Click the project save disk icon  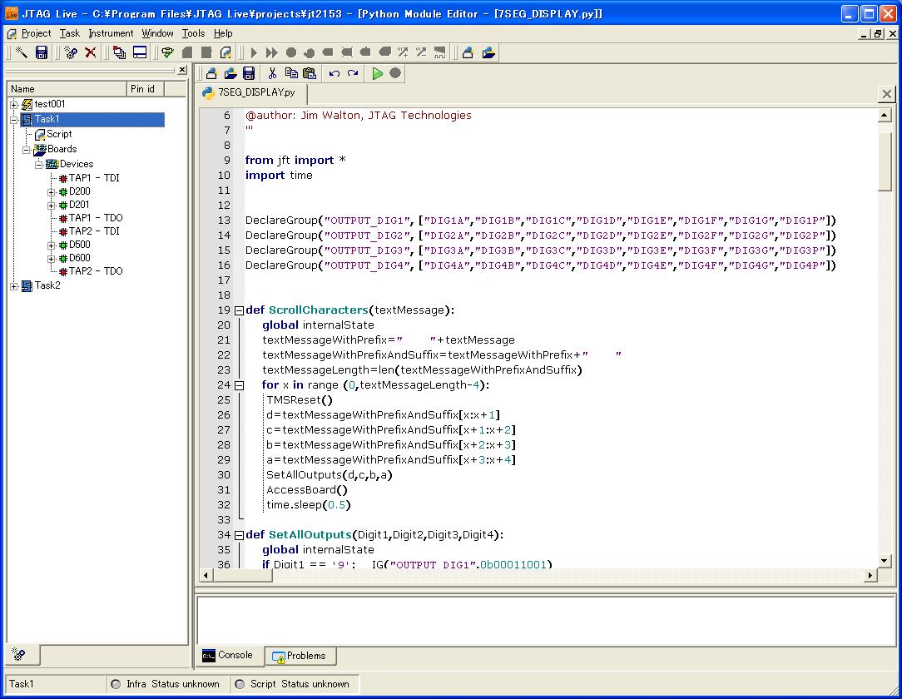click(x=42, y=53)
